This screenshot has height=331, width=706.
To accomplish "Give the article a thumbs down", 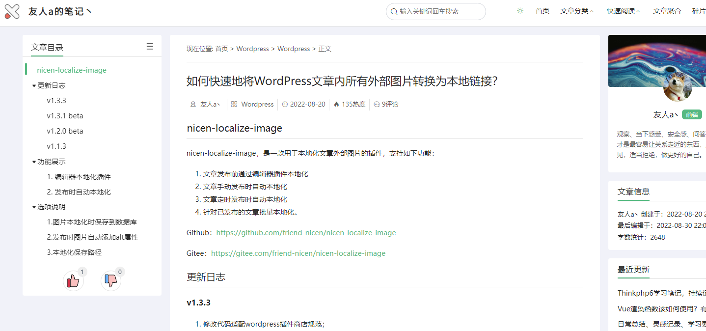I will click(110, 280).
